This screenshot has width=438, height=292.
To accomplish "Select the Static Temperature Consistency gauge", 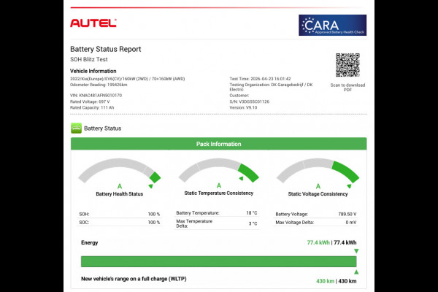I will tap(219, 177).
